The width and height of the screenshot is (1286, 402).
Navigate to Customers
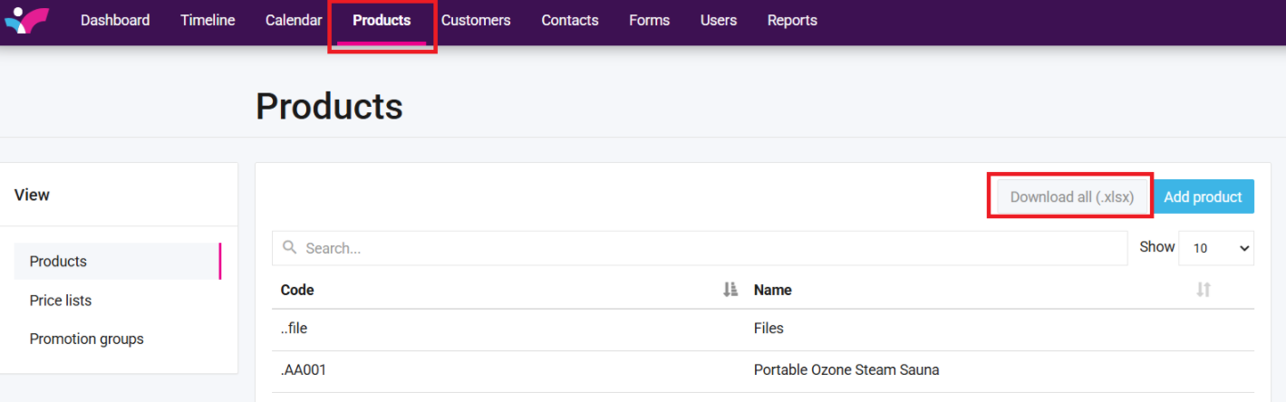coord(476,20)
